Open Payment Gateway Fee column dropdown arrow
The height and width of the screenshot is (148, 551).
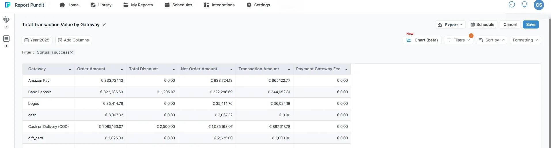point(346,70)
